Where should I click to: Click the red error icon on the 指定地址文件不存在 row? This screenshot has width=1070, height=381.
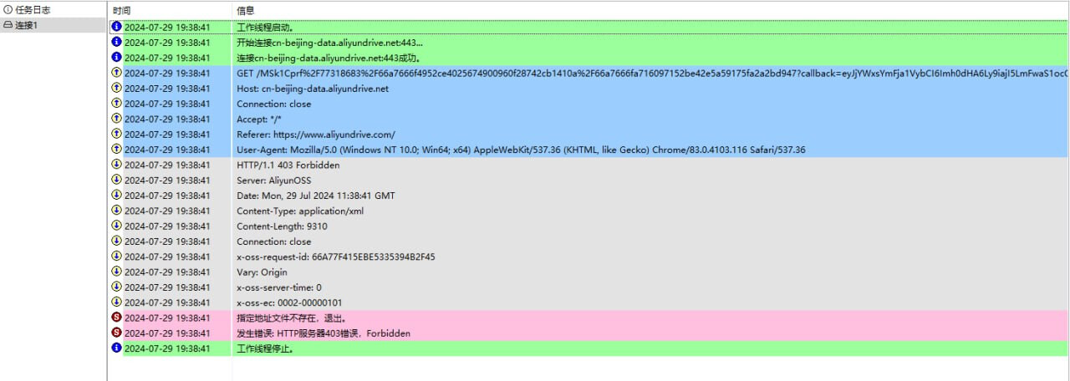(x=116, y=317)
